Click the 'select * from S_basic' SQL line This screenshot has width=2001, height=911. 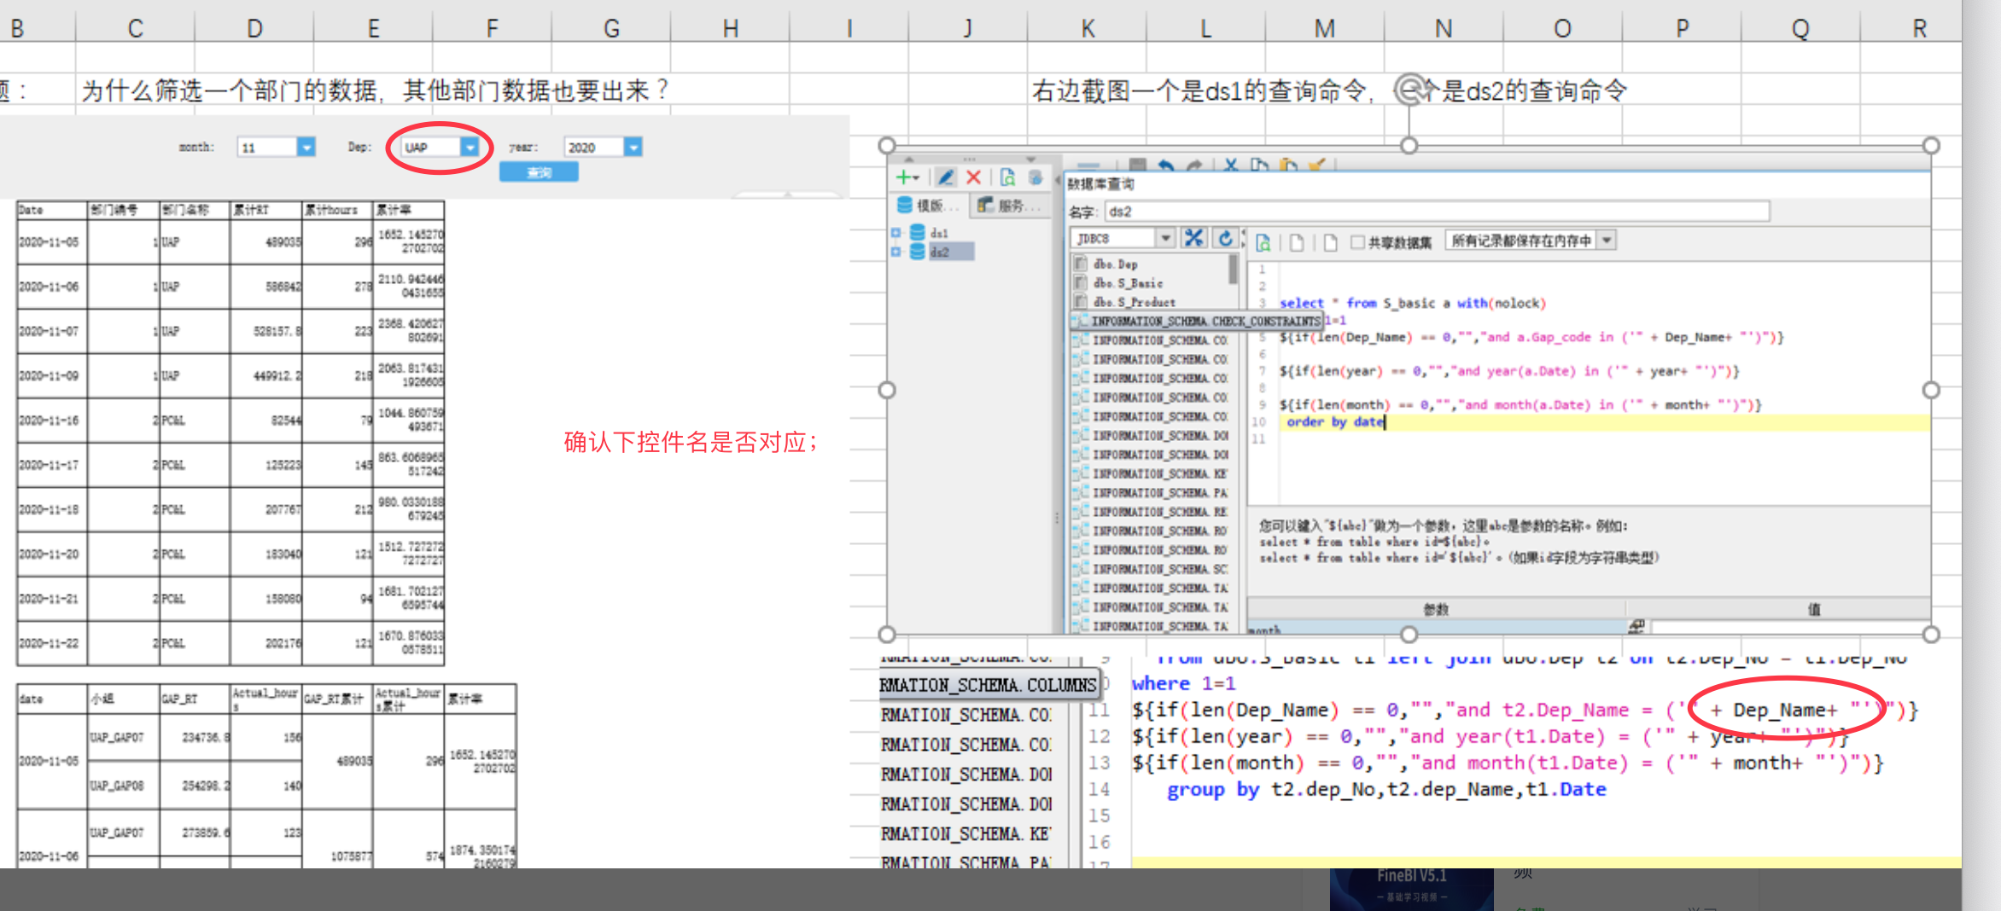click(1412, 303)
